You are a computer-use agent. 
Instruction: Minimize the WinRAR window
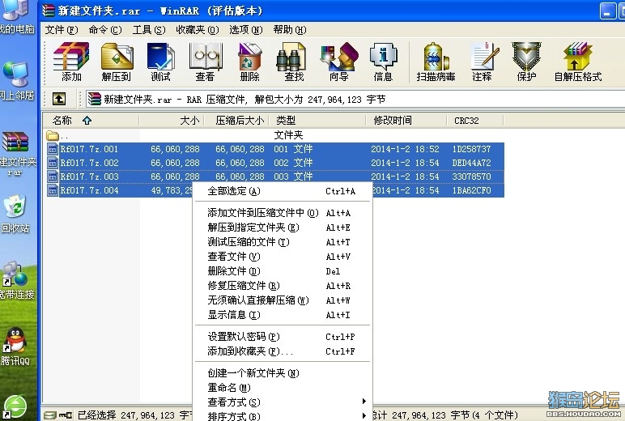pos(607,11)
